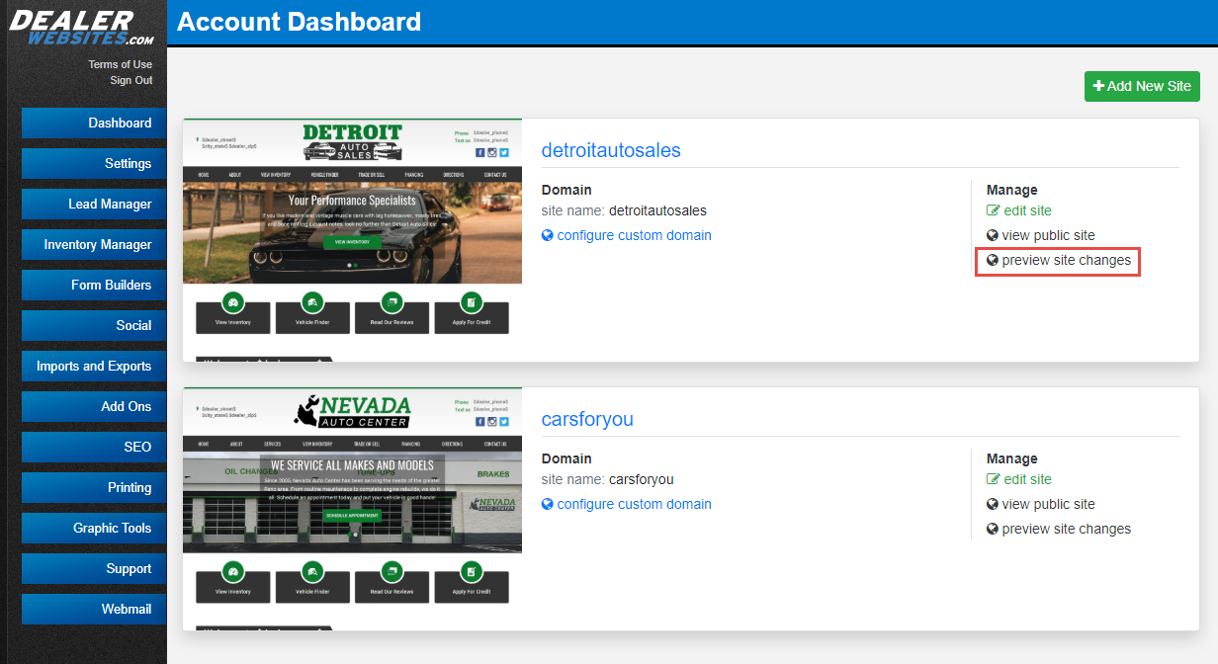Image resolution: width=1218 pixels, height=664 pixels.
Task: Click 'Your Performance Specialists' banner text
Action: point(352,201)
